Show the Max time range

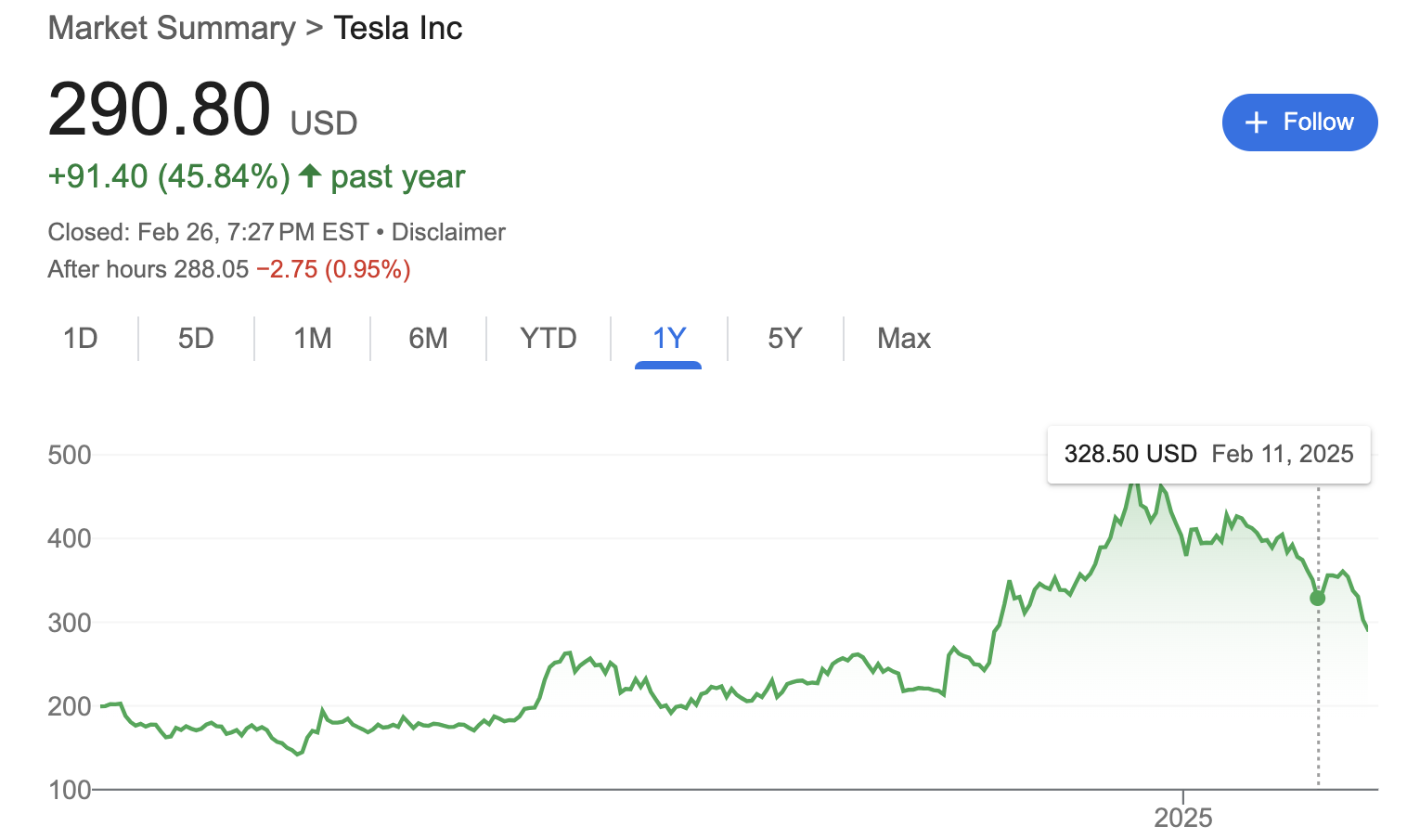pyautogui.click(x=903, y=338)
